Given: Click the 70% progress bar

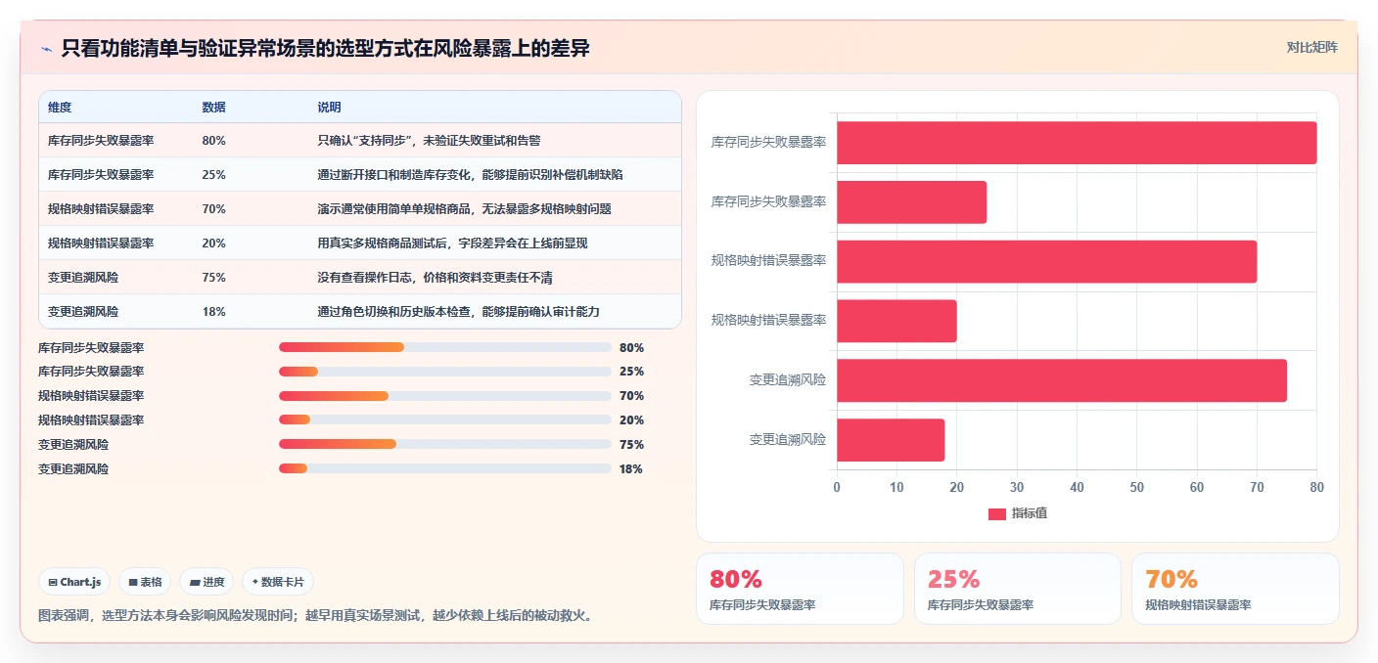Looking at the screenshot, I should 444,396.
